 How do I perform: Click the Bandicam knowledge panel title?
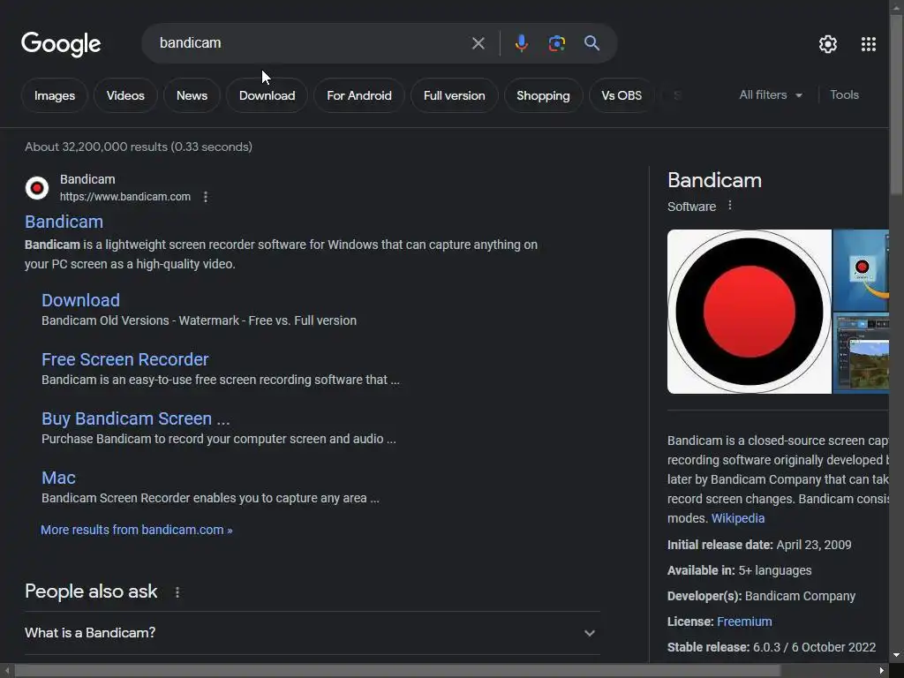pyautogui.click(x=715, y=180)
